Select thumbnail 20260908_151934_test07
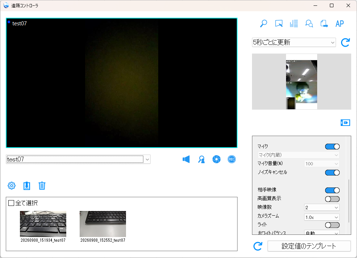 pos(43,224)
